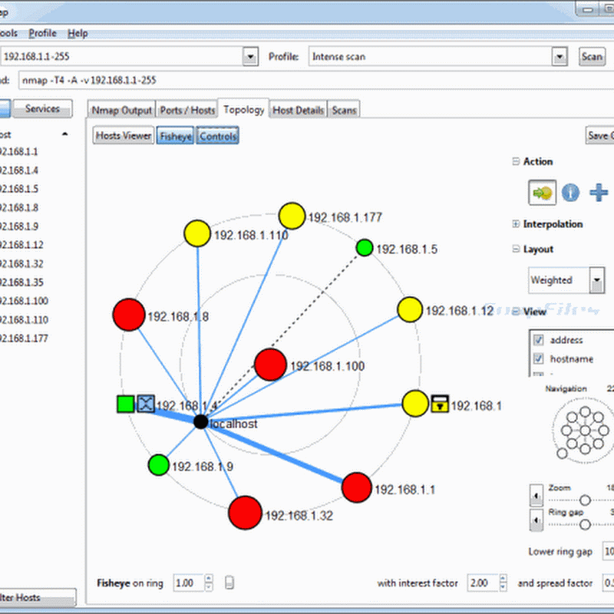Image resolution: width=614 pixels, height=614 pixels.
Task: Select the Topology tab
Action: click(243, 109)
